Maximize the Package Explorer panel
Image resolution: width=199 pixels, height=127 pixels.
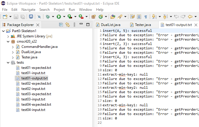pos(88,25)
